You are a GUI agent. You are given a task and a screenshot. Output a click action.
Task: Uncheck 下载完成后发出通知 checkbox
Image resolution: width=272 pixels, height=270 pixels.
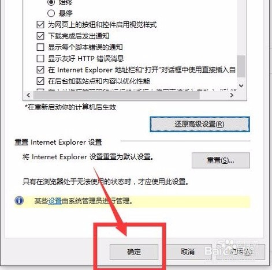click(40, 36)
